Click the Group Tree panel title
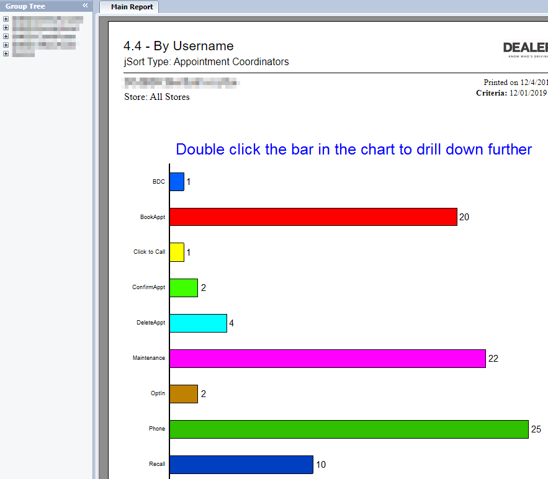The image size is (548, 479). pyautogui.click(x=25, y=6)
